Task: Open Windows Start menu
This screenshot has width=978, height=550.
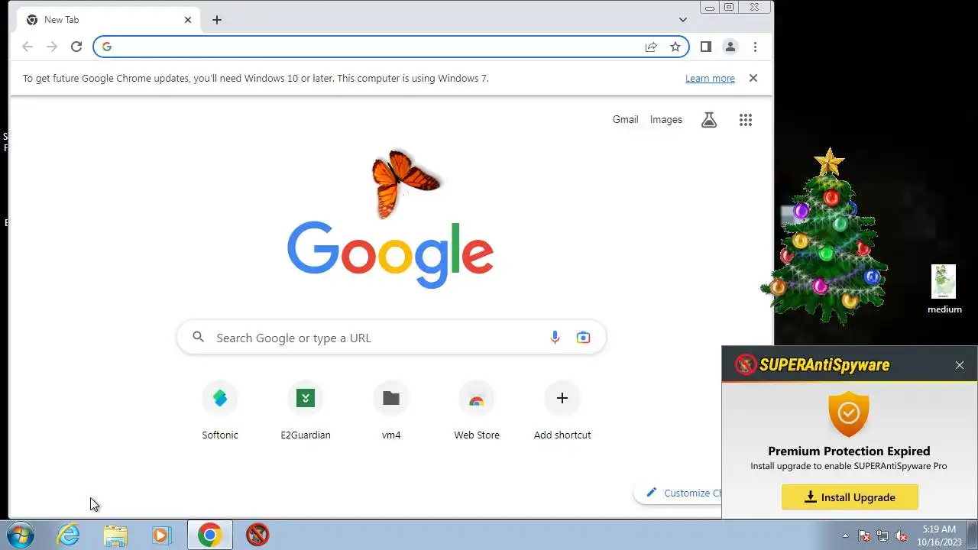Action: pyautogui.click(x=21, y=535)
